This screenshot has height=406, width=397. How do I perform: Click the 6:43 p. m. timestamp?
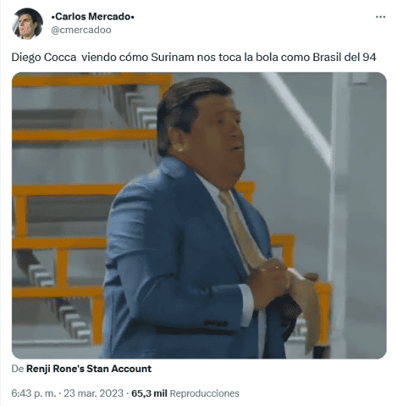(33, 393)
